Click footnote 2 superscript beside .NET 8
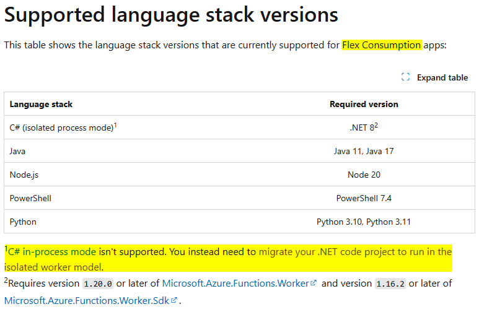The image size is (479, 312). [376, 125]
